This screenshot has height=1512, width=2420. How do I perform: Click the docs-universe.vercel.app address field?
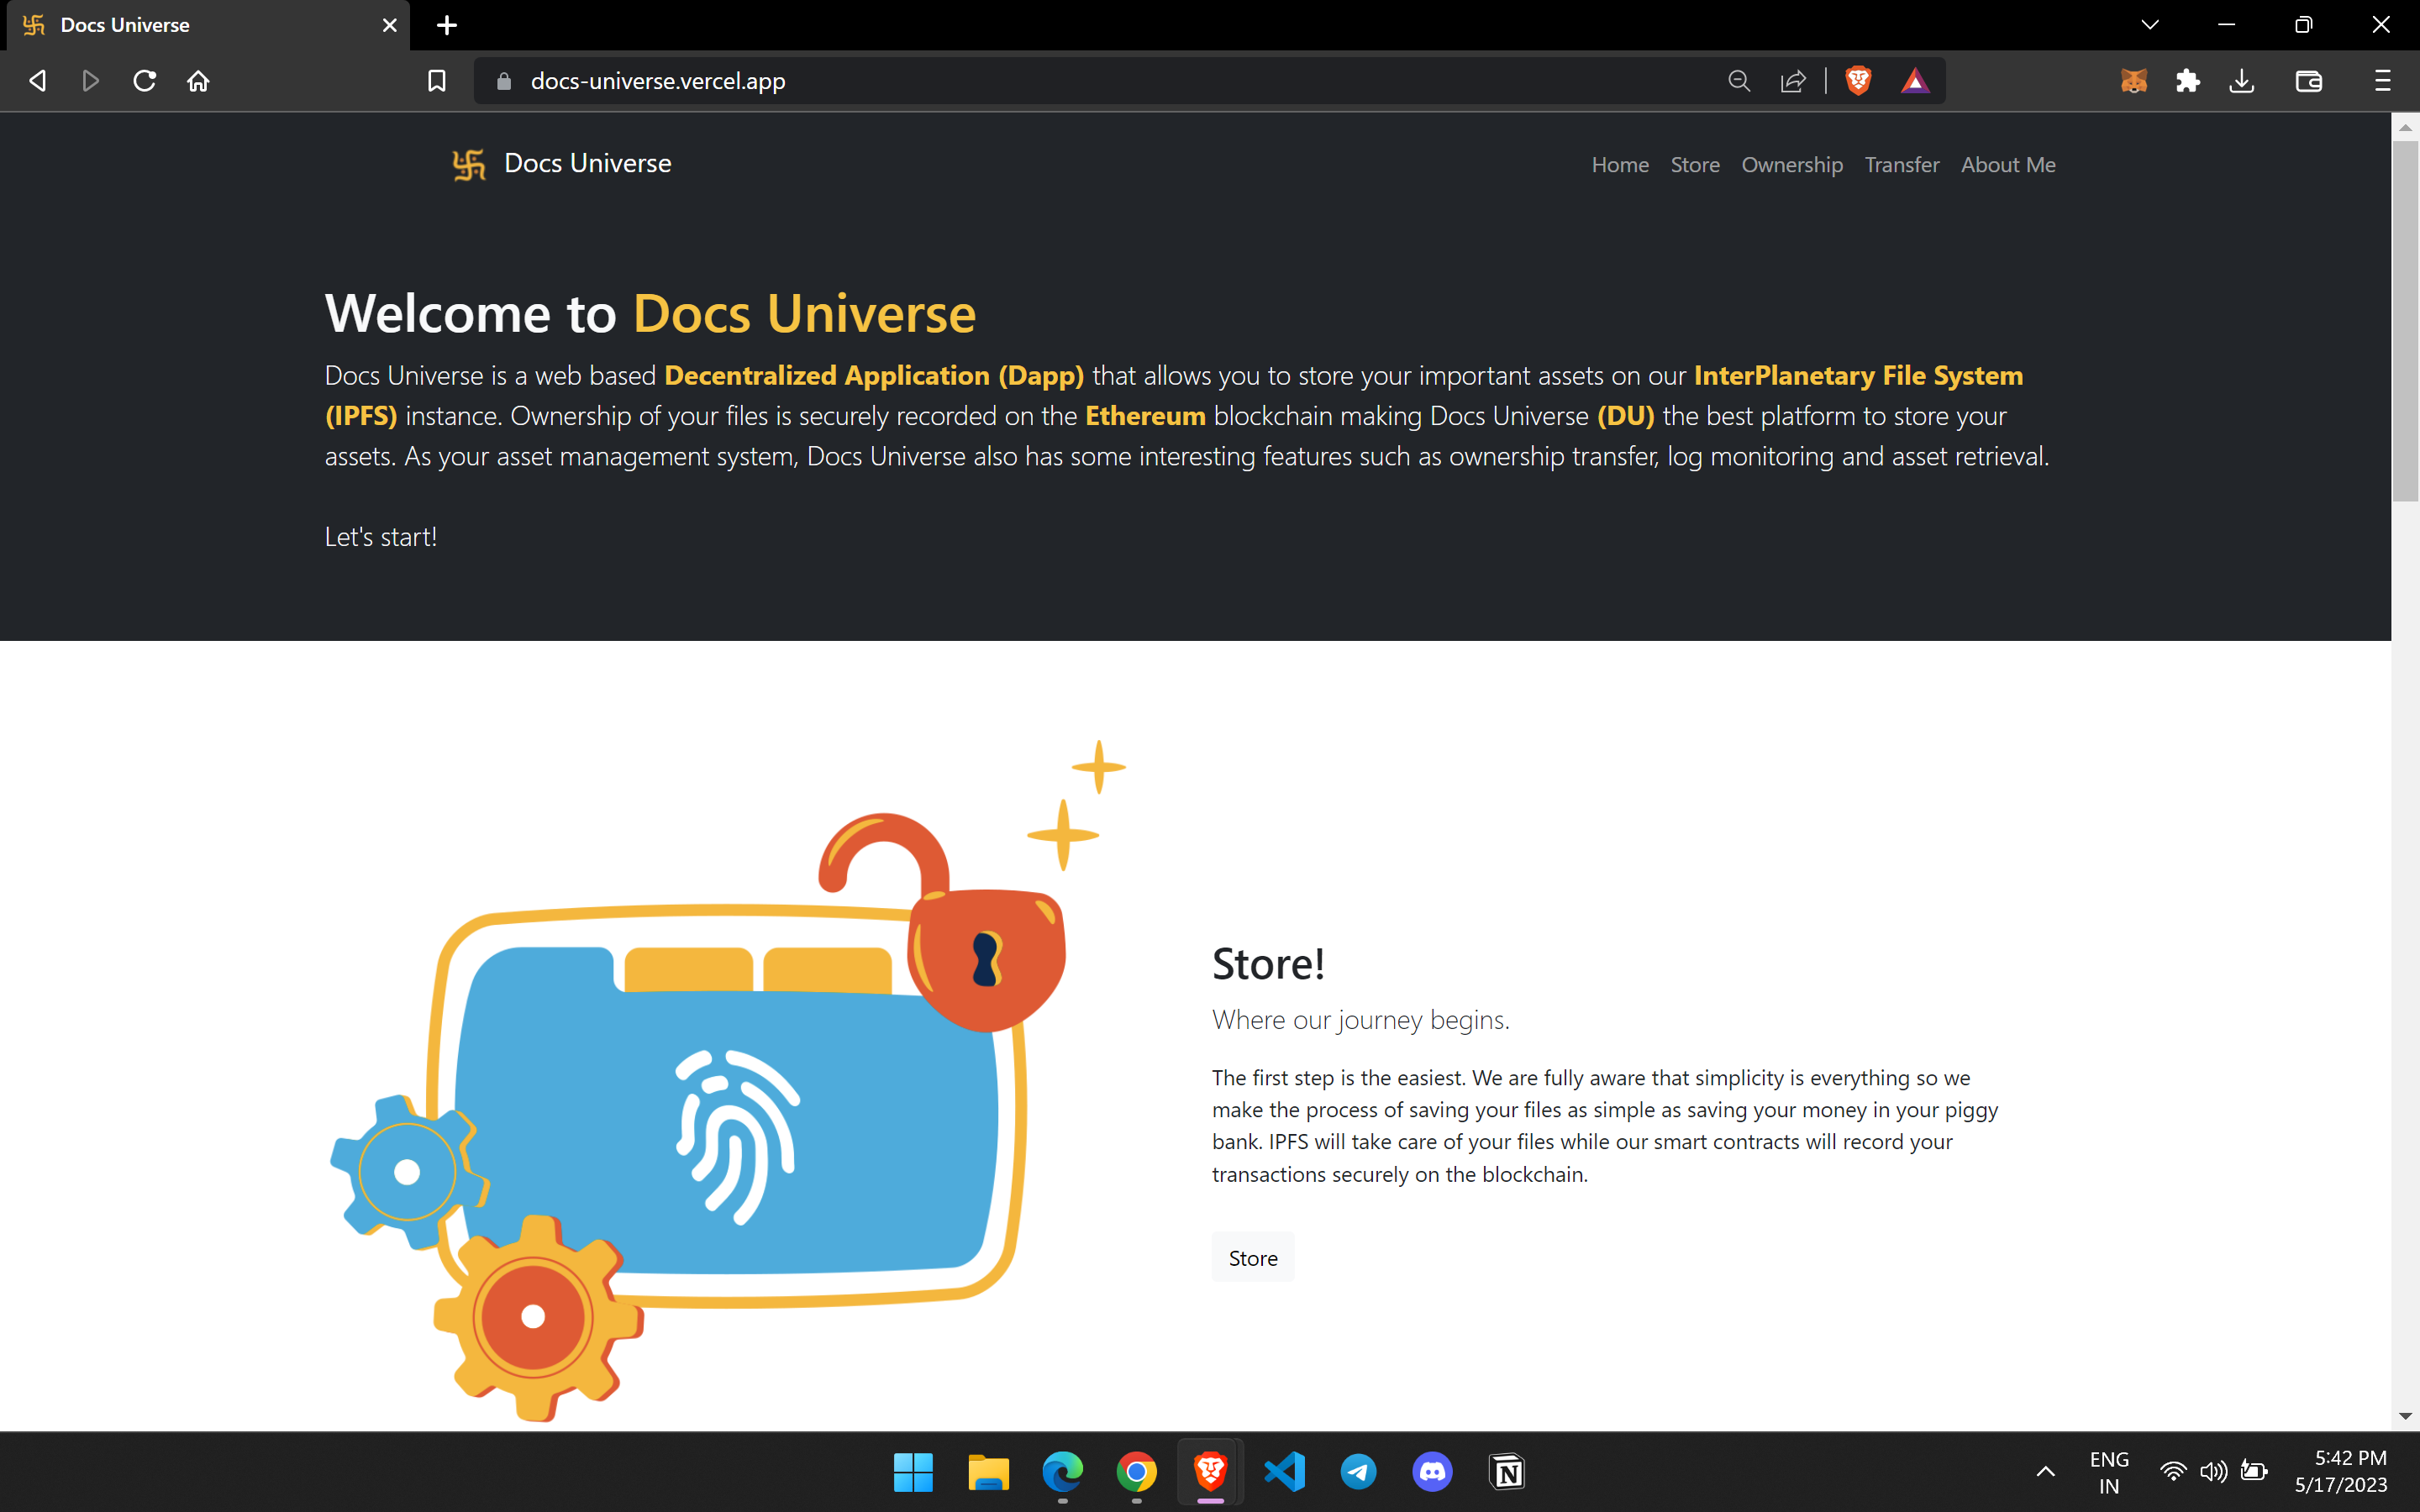point(658,81)
